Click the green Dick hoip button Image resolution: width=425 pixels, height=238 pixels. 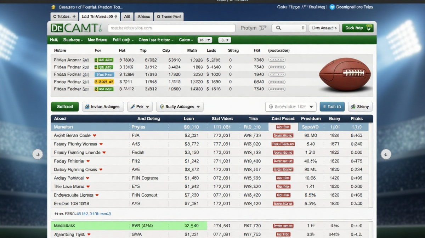click(x=357, y=28)
